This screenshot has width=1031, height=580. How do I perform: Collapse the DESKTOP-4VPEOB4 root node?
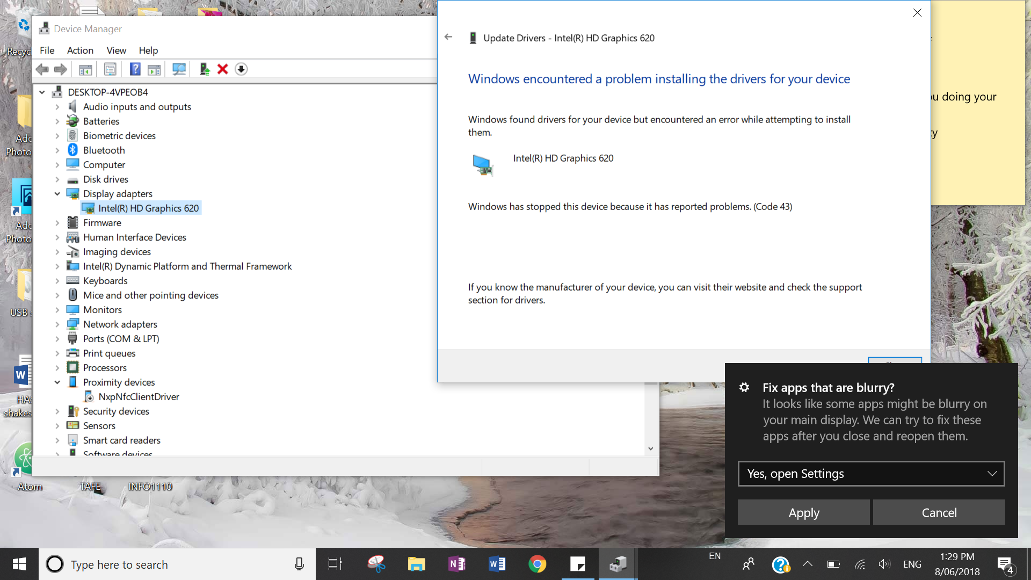coord(42,92)
